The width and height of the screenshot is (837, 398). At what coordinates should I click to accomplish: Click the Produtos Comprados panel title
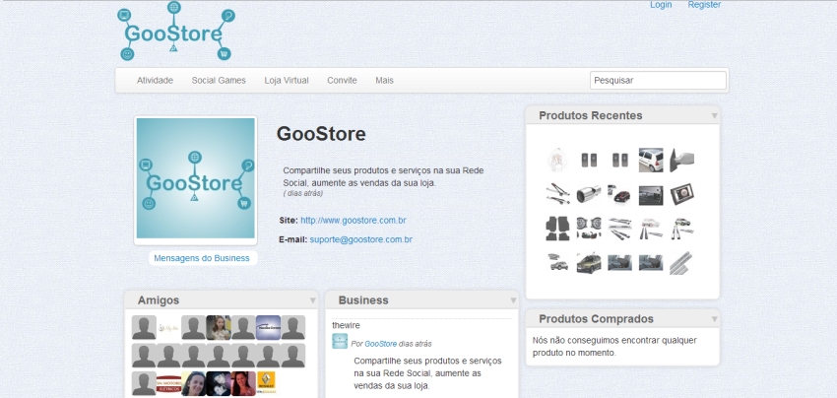coord(597,319)
